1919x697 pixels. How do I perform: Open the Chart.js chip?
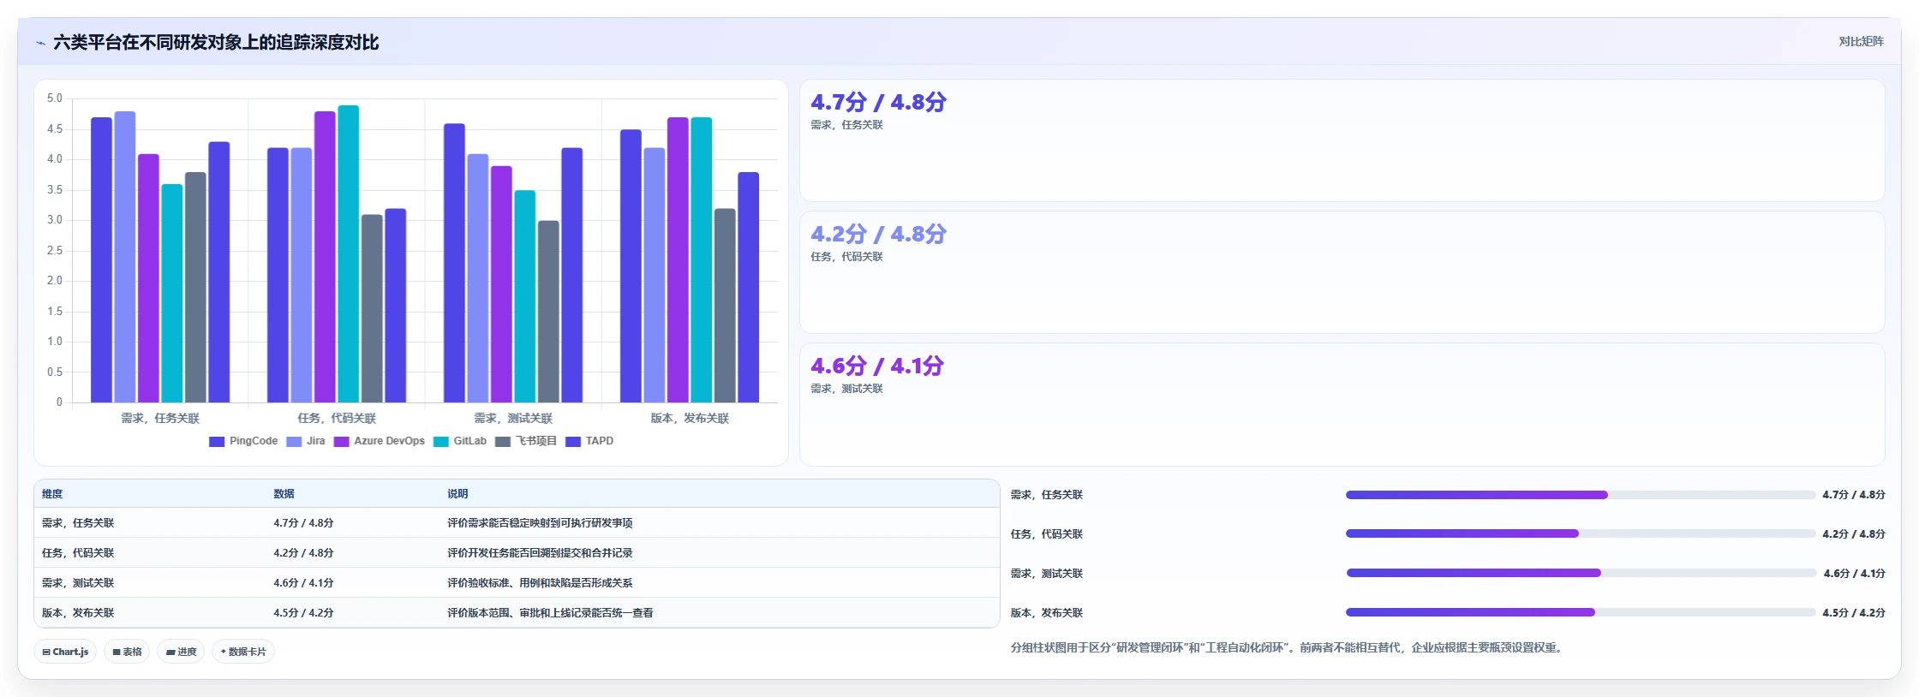click(x=65, y=652)
